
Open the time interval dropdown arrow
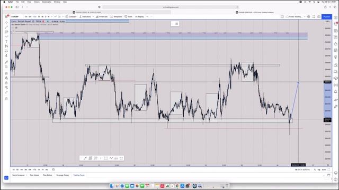pyautogui.click(x=52, y=16)
